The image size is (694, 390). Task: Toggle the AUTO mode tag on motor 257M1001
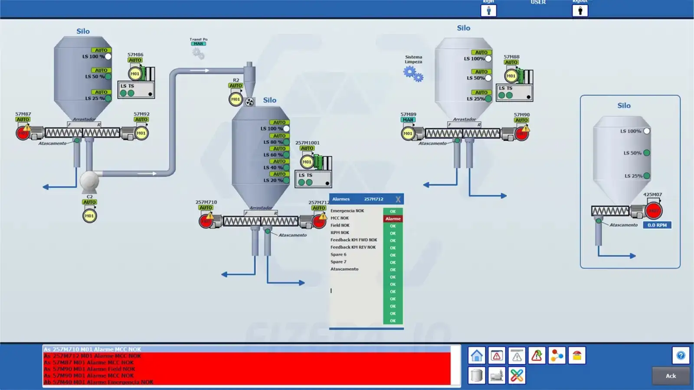point(307,148)
